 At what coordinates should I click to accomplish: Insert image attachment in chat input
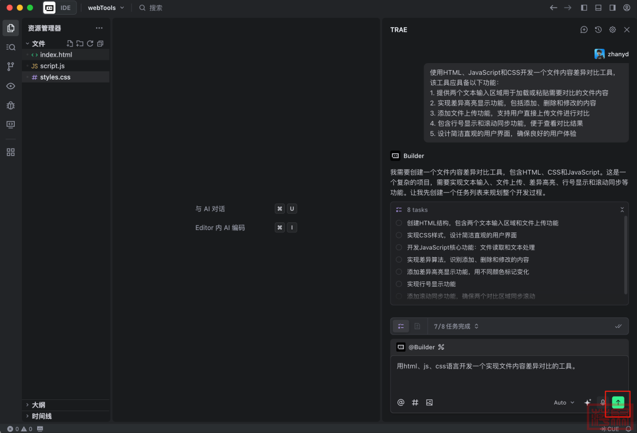(429, 402)
